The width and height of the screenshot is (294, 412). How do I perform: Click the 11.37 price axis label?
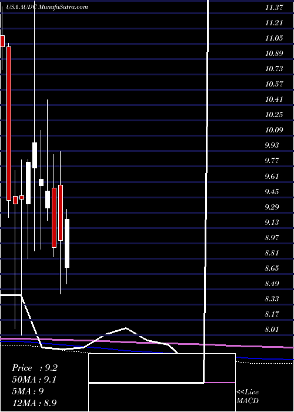274,8
